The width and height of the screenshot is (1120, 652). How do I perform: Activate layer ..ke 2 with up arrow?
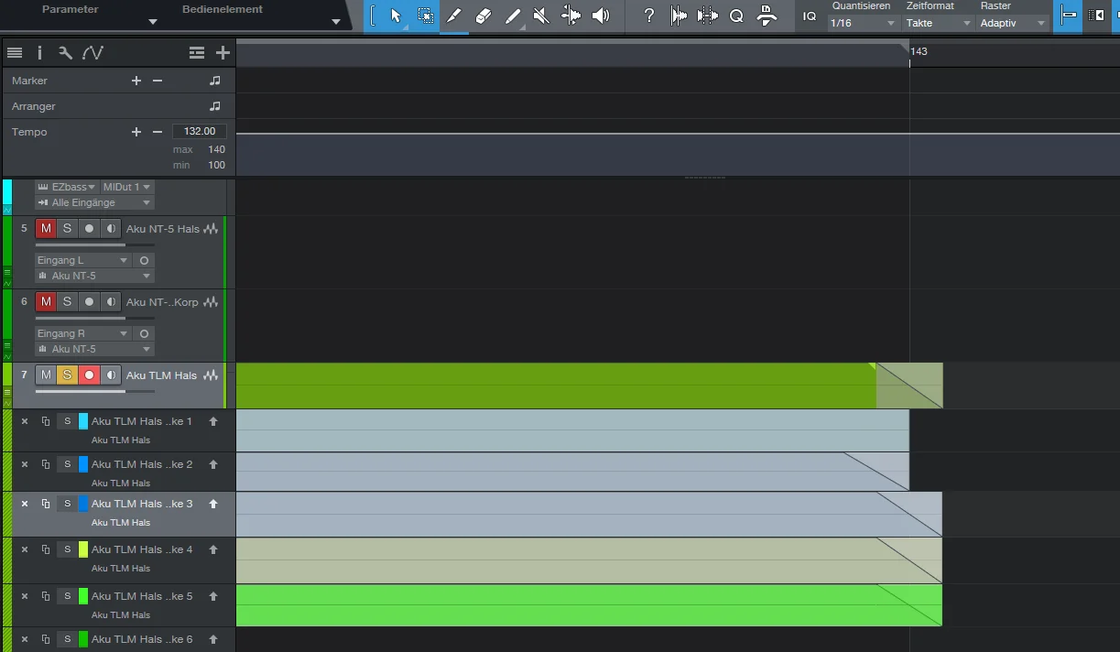coord(213,464)
